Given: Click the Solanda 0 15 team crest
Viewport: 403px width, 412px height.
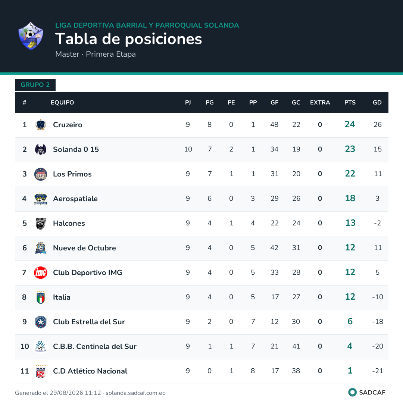Looking at the screenshot, I should point(41,150).
